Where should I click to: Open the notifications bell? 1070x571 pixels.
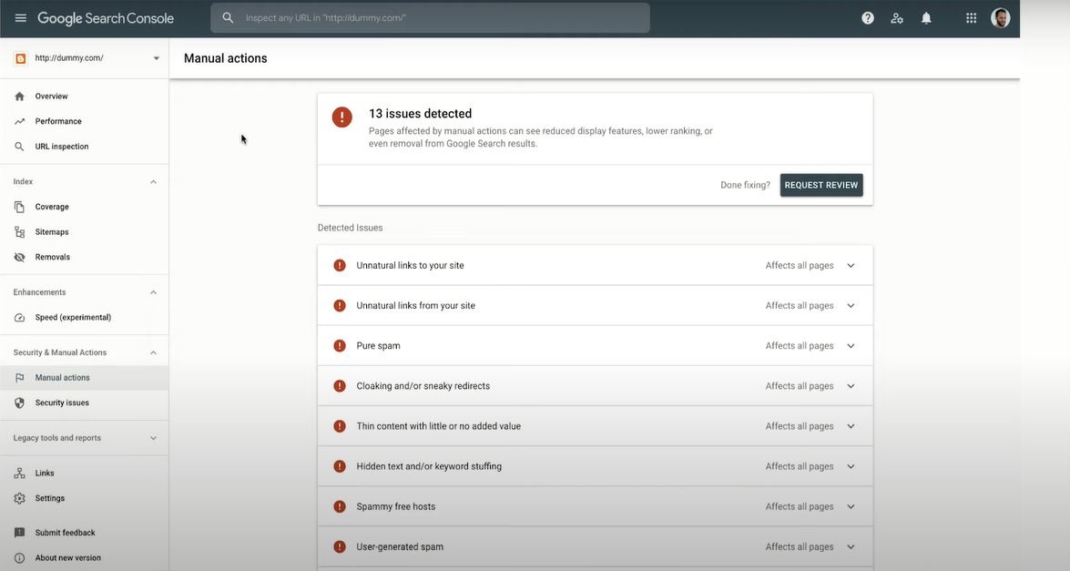[x=926, y=16]
